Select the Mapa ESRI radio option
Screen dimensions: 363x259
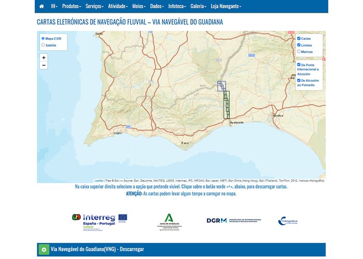pos(43,38)
